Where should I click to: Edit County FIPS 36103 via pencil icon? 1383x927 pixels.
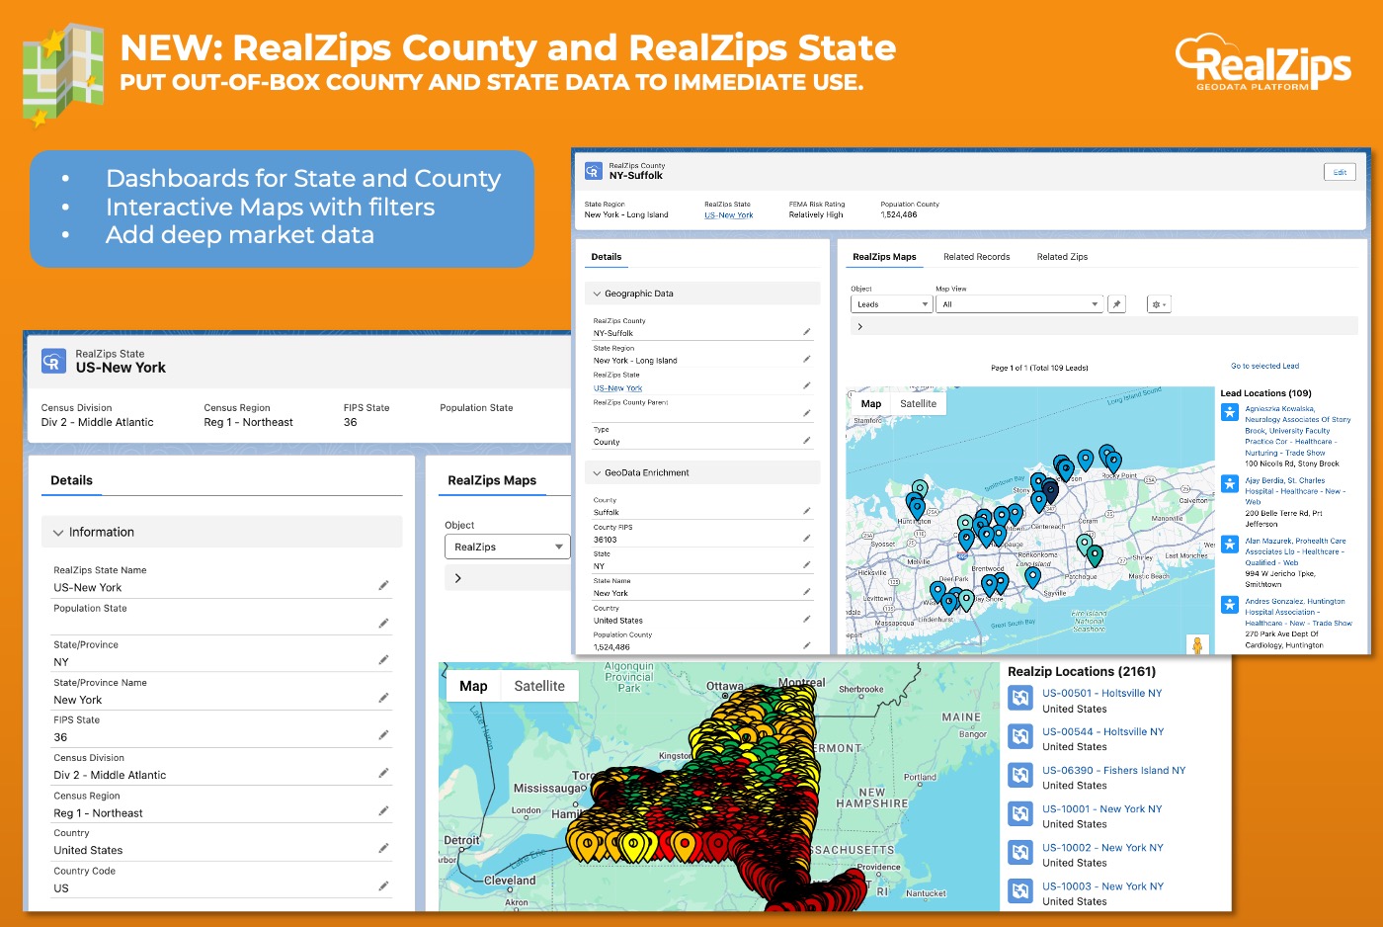807,539
